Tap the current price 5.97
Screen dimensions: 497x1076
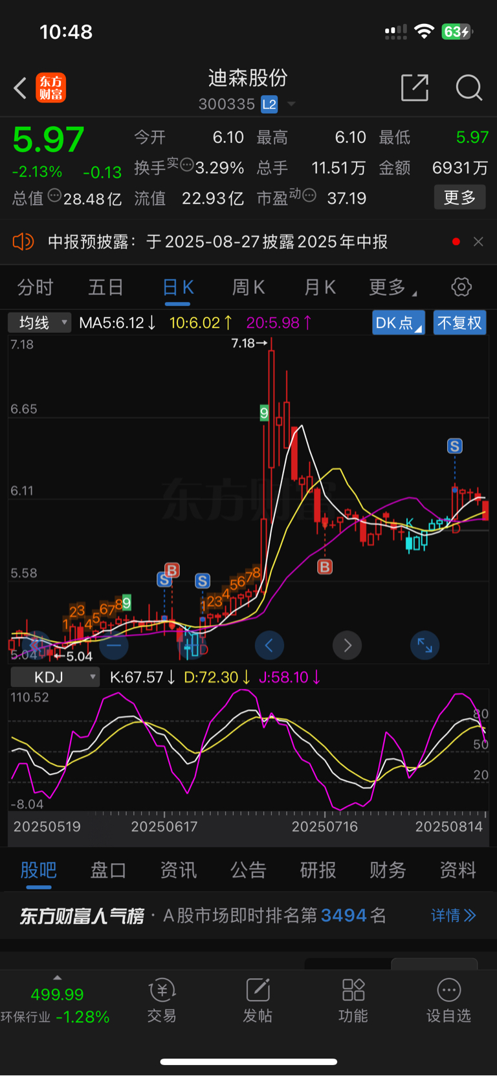(49, 140)
